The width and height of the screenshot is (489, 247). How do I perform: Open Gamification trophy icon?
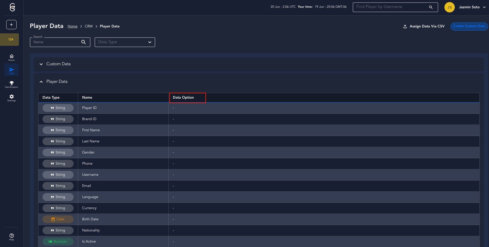click(11, 84)
